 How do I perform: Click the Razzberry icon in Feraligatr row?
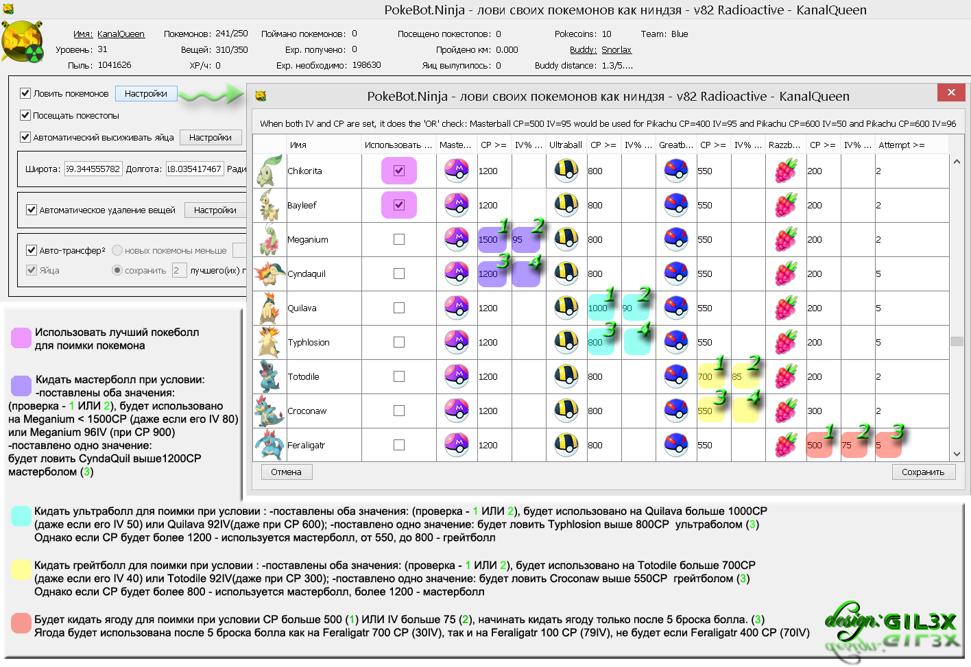[x=786, y=445]
